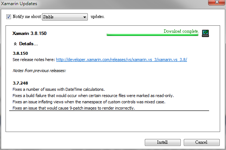
Task: Click the DateTime calculations fix line
Action: click(58, 89)
